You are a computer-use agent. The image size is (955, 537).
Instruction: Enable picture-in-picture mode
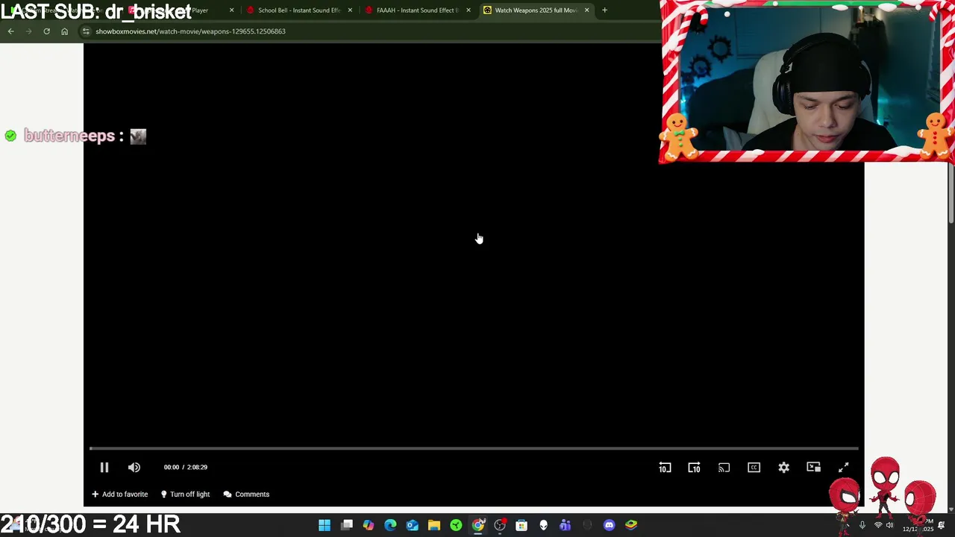[813, 468]
